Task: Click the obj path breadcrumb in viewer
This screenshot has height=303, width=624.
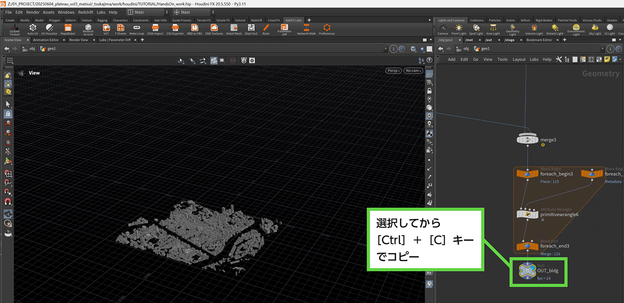Action: point(29,48)
